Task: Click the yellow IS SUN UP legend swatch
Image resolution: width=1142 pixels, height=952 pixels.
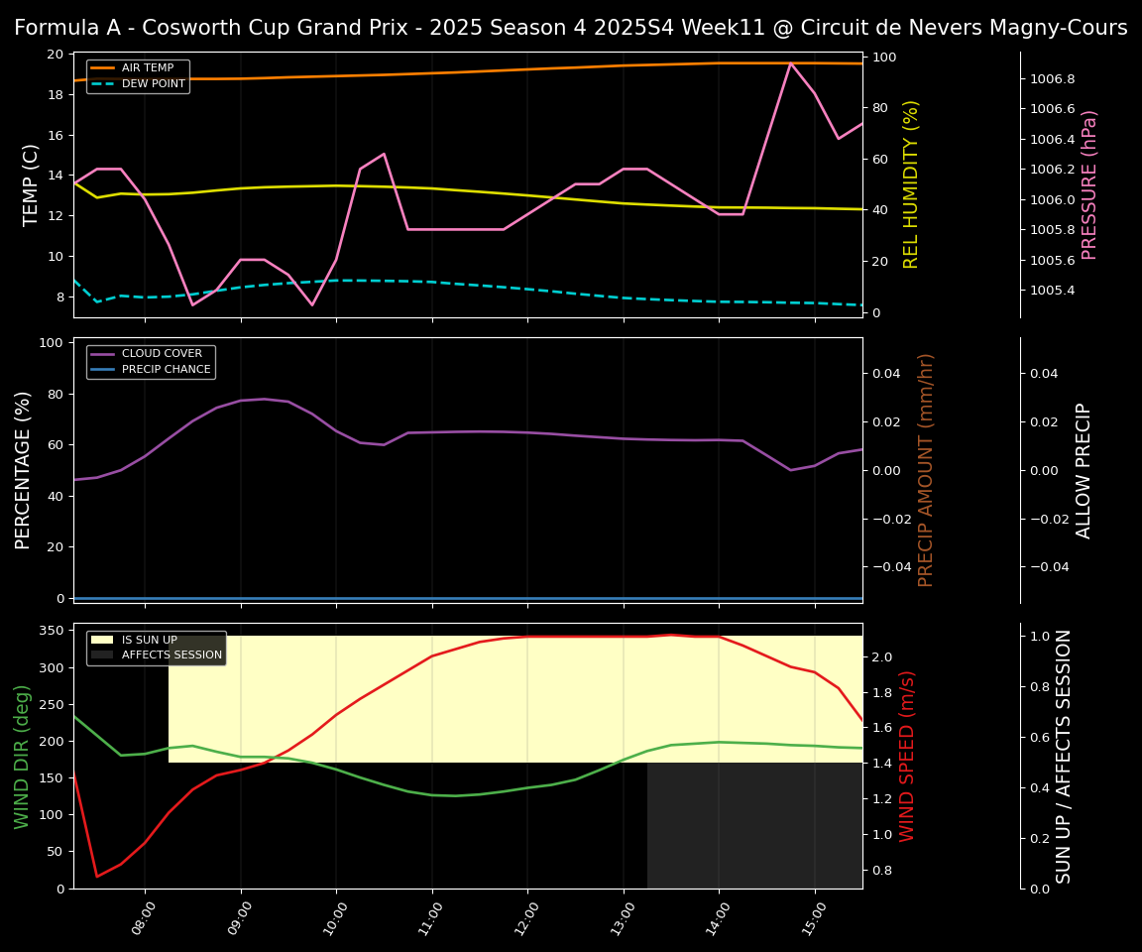Action: (103, 640)
